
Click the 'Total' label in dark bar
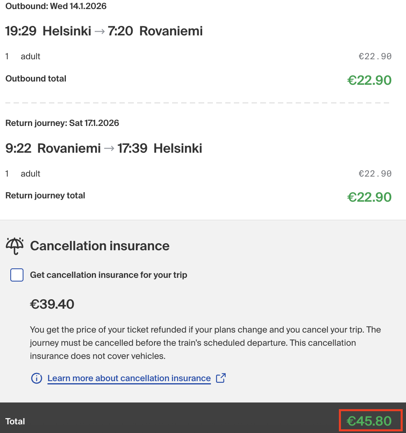(15, 421)
